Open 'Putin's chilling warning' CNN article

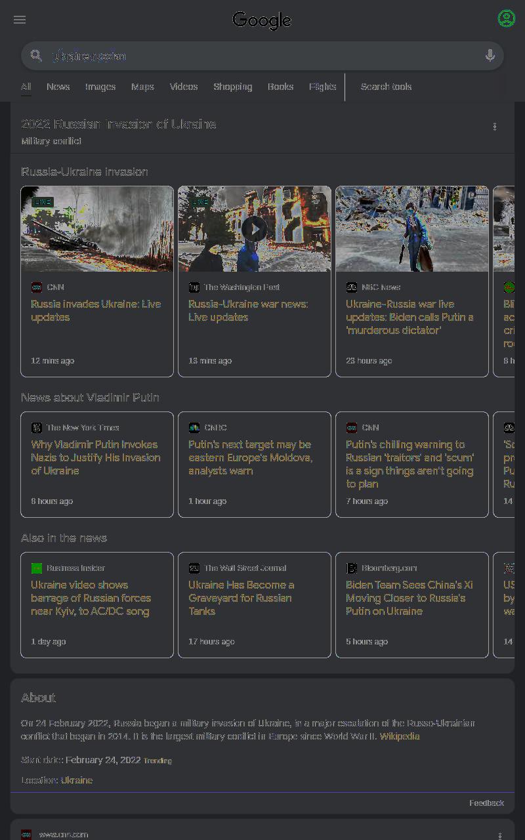(x=410, y=464)
